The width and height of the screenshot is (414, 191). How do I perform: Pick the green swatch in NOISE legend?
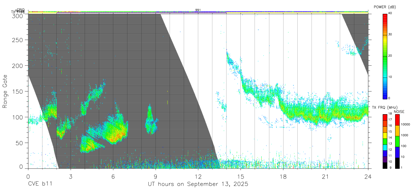point(397,141)
